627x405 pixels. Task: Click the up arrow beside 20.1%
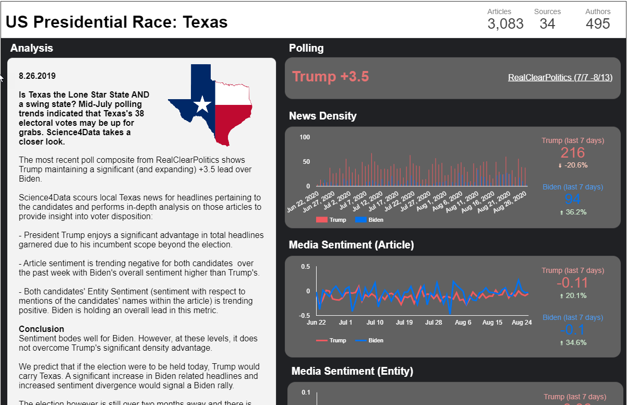coord(561,296)
